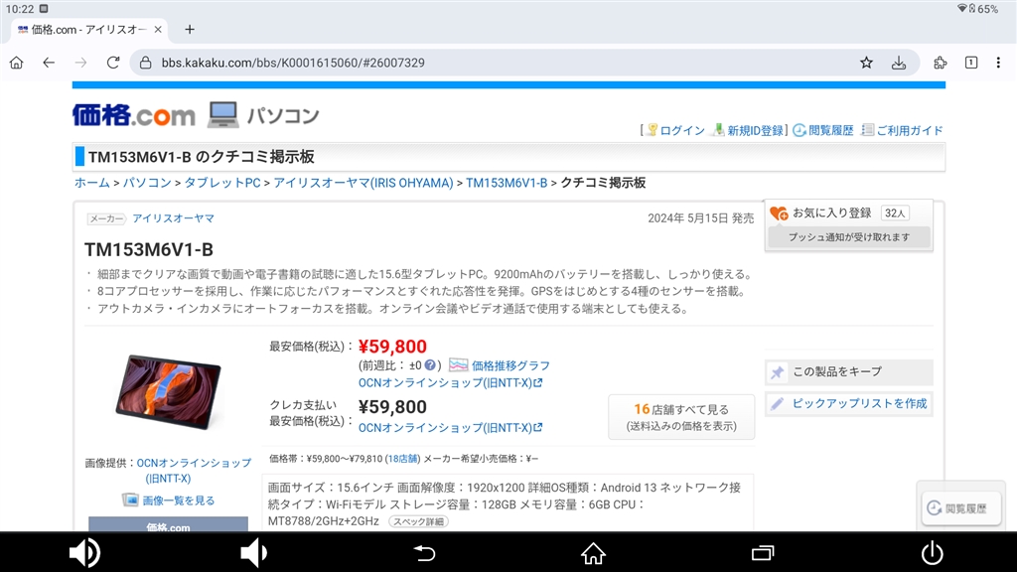Open the OCN shop link under 最安価格(税込)

(x=450, y=382)
